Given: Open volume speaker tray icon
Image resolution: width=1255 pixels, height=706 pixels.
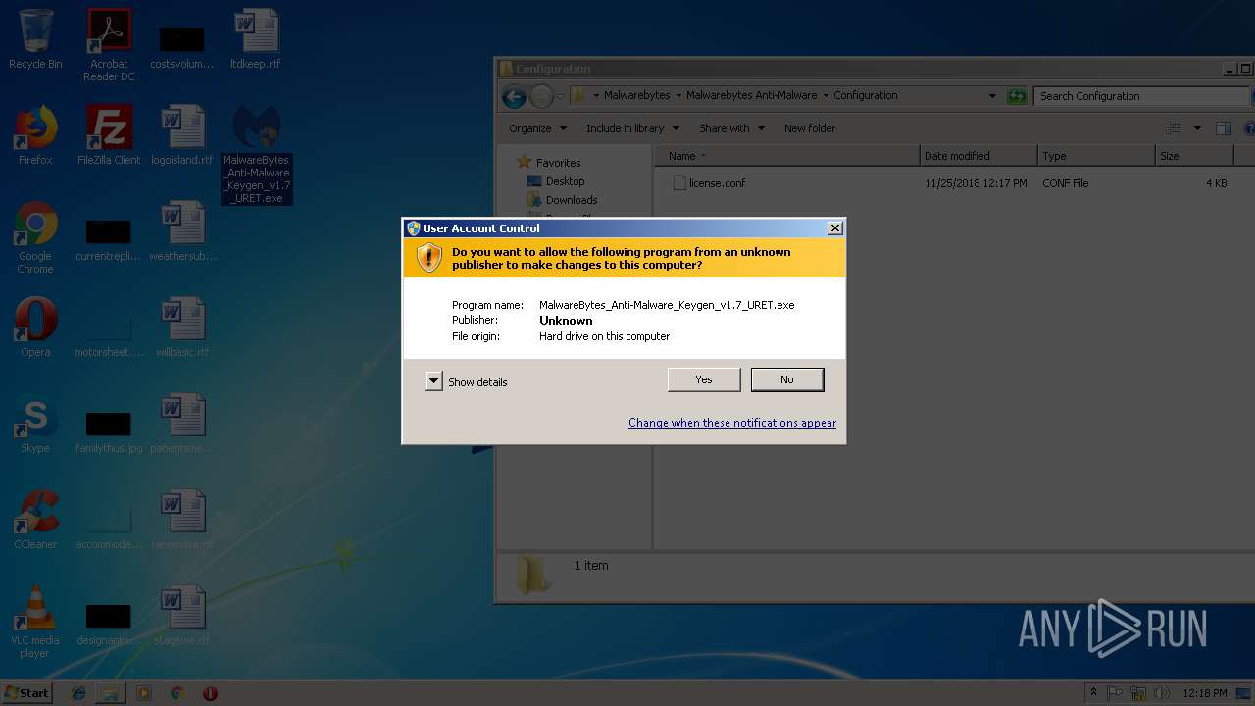Looking at the screenshot, I should coord(1163,693).
